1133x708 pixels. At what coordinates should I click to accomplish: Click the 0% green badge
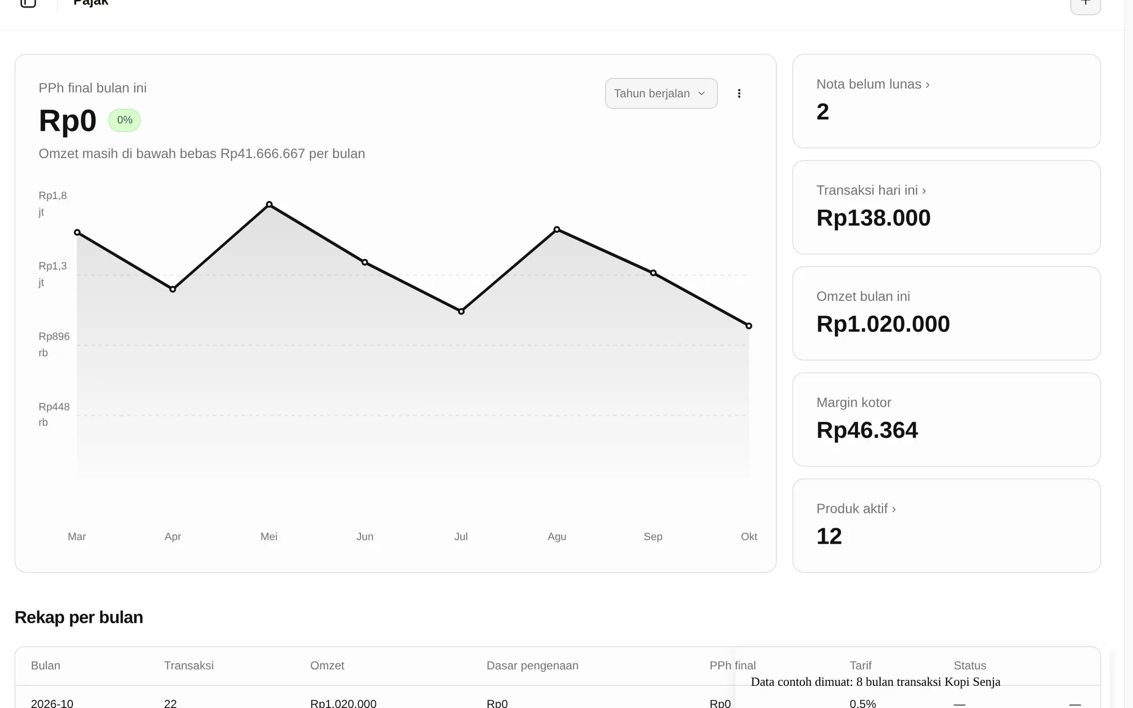(x=124, y=120)
